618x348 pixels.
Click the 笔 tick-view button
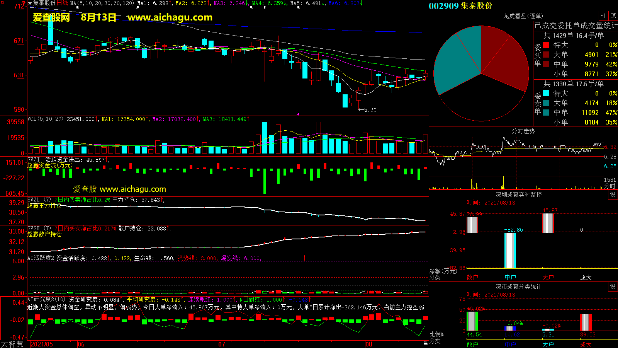pyautogui.click(x=613, y=16)
